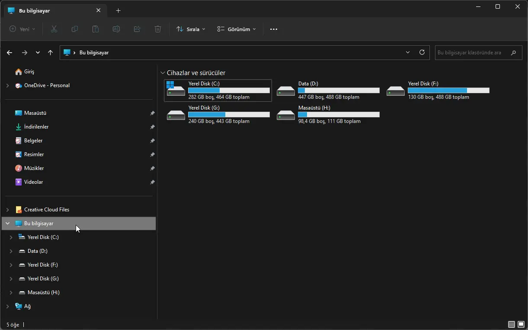Delete selected item using trash icon
This screenshot has height=330, width=528.
(157, 29)
